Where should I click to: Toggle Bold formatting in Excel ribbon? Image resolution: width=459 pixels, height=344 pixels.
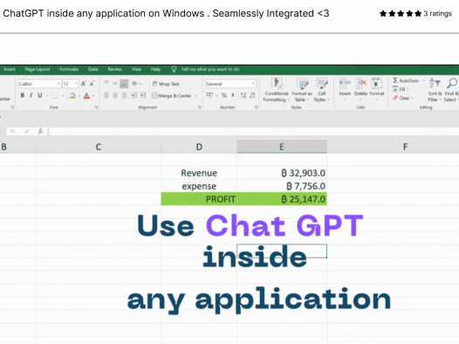(x=23, y=95)
